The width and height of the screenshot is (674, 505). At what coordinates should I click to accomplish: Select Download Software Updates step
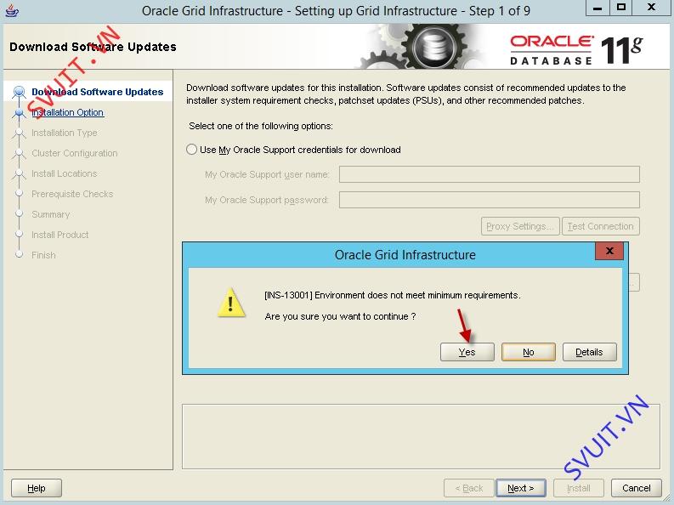point(98,92)
